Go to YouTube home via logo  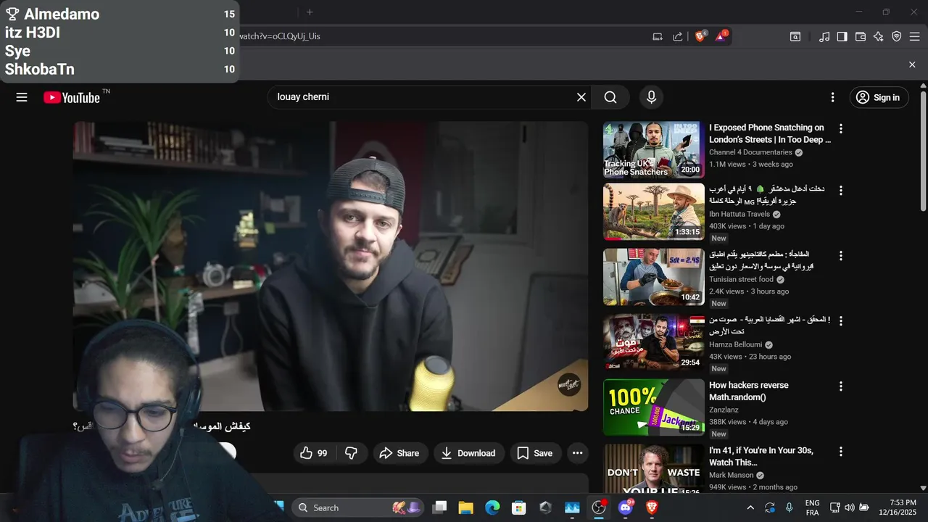click(x=72, y=97)
